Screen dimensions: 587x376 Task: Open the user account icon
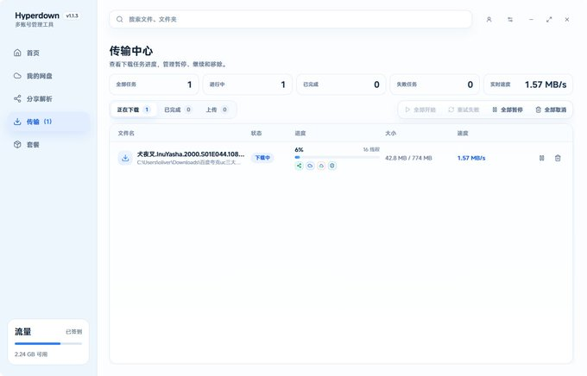click(x=489, y=20)
